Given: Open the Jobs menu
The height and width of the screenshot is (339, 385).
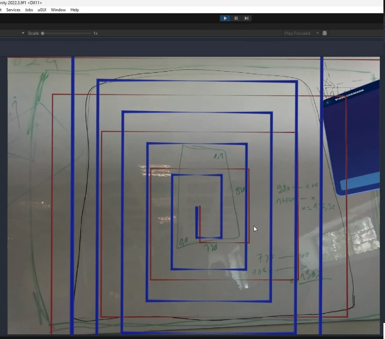Looking at the screenshot, I should pyautogui.click(x=29, y=10).
